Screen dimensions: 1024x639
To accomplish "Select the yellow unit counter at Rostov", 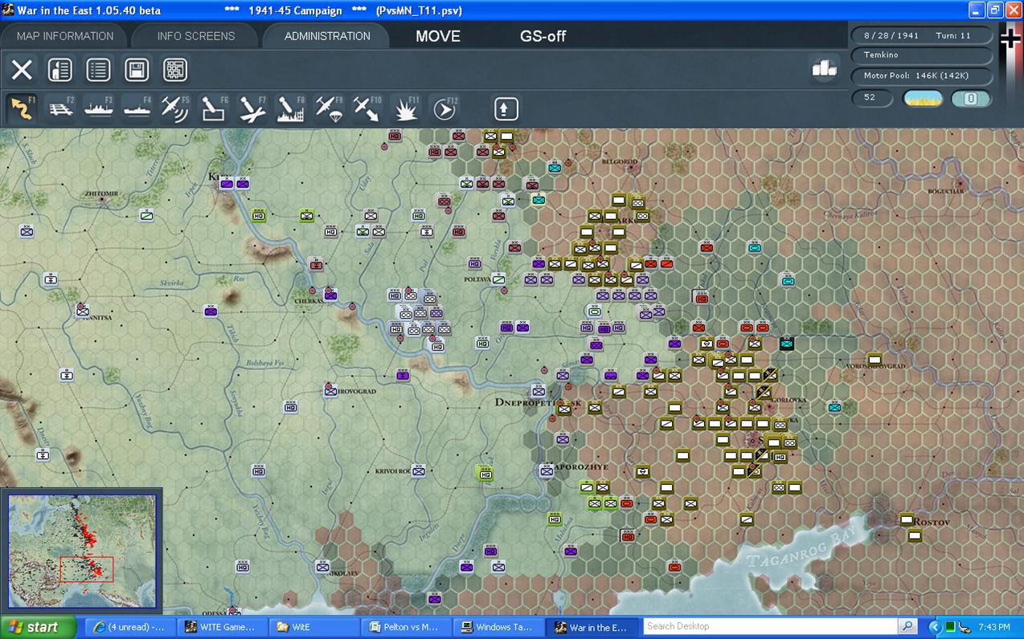I will (907, 519).
